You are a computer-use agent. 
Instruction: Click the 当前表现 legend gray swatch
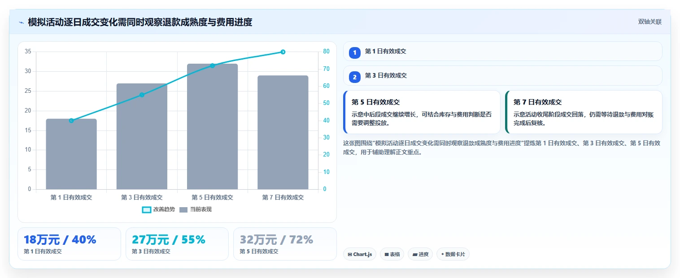(183, 209)
